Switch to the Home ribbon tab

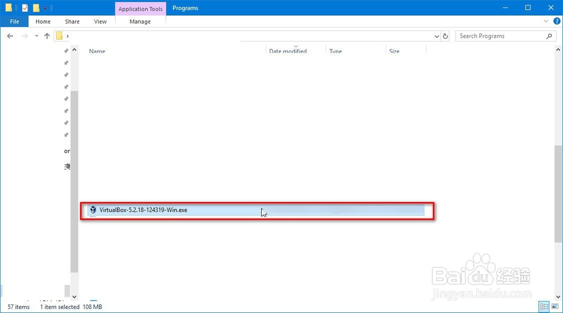[43, 21]
